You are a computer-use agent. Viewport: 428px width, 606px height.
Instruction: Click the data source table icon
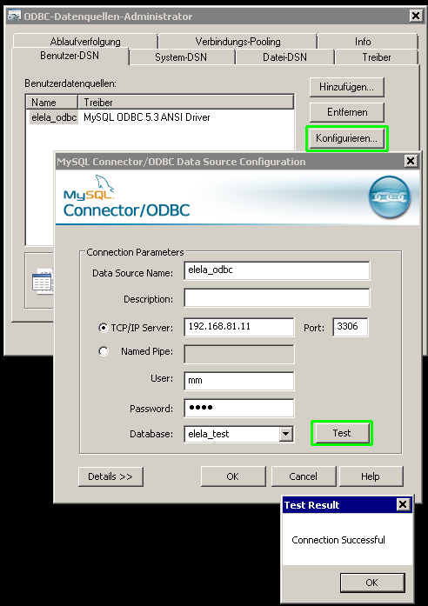point(42,282)
